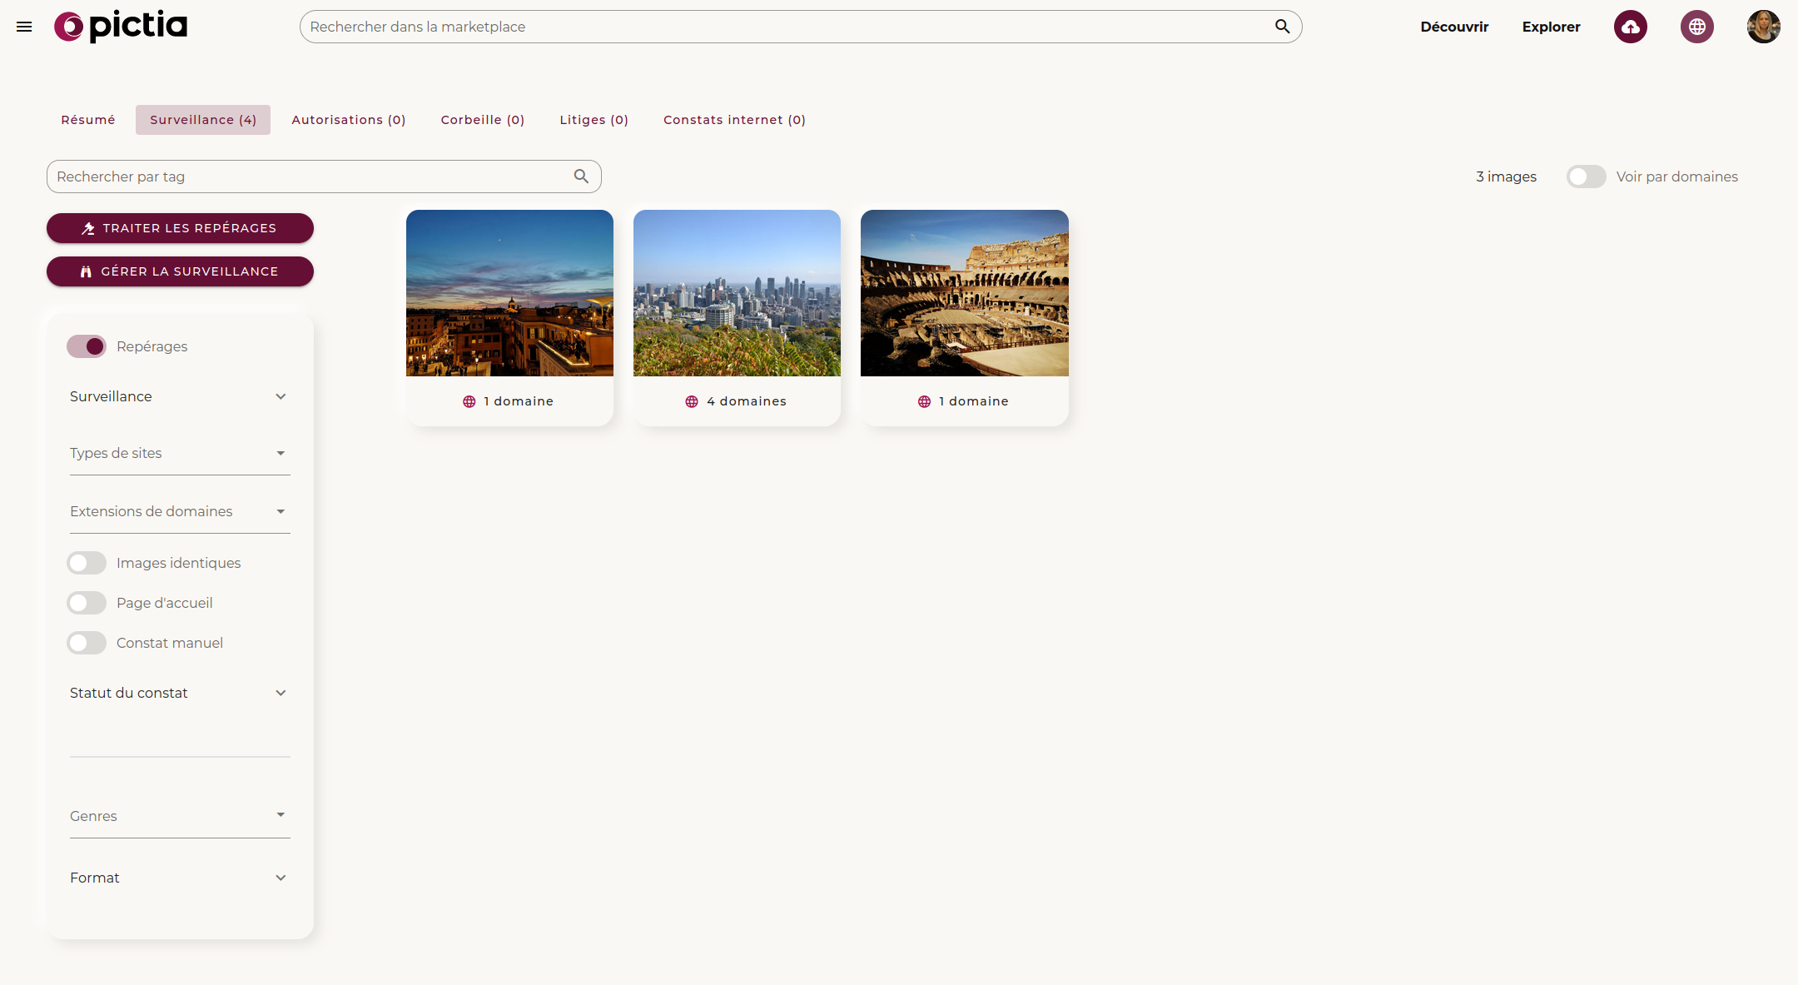Click Traiter les repérages button
1798x985 pixels.
tap(180, 228)
